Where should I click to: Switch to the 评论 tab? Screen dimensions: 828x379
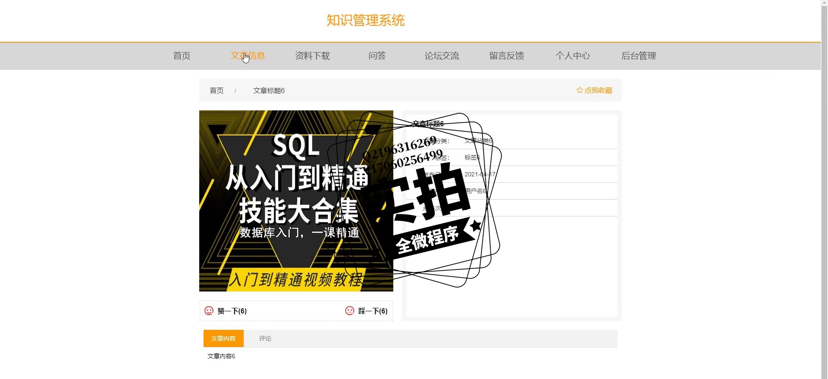pos(265,338)
